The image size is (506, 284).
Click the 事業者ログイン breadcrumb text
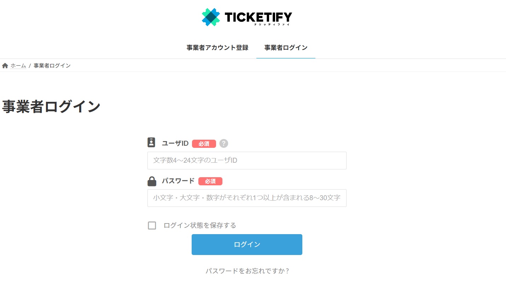click(x=52, y=66)
